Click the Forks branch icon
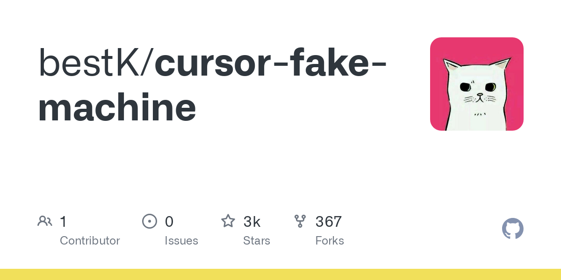 click(x=300, y=221)
